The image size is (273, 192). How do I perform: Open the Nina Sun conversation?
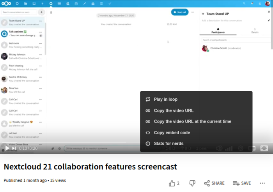22,90
